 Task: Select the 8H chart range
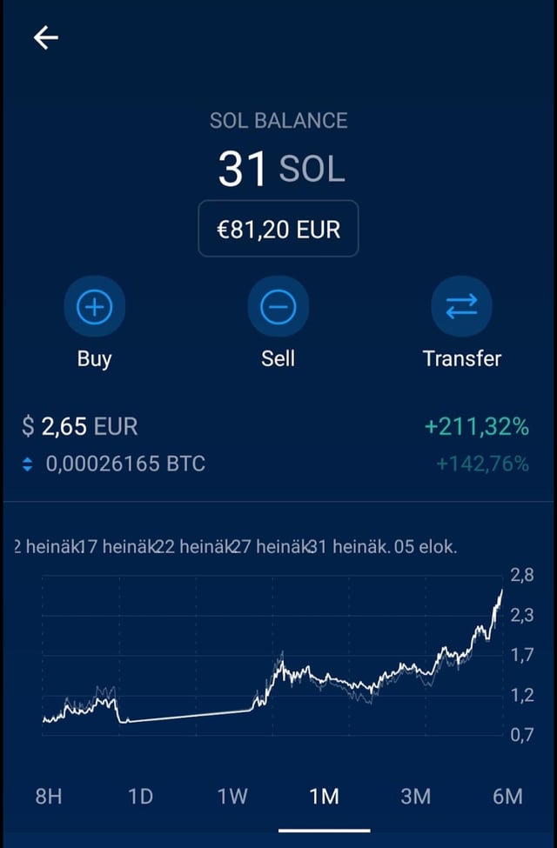tap(49, 796)
